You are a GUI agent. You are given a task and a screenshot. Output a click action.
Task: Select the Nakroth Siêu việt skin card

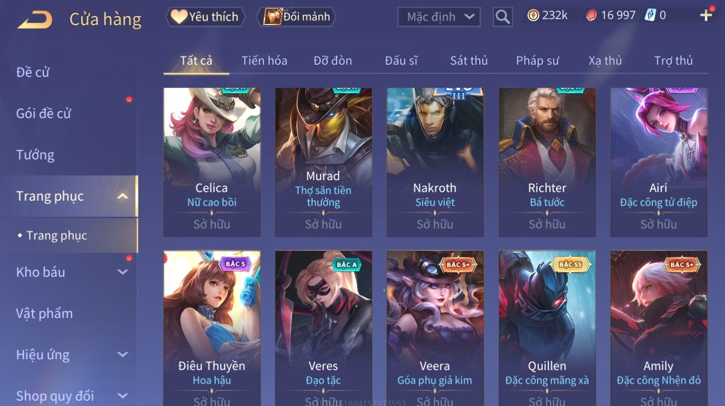435,162
